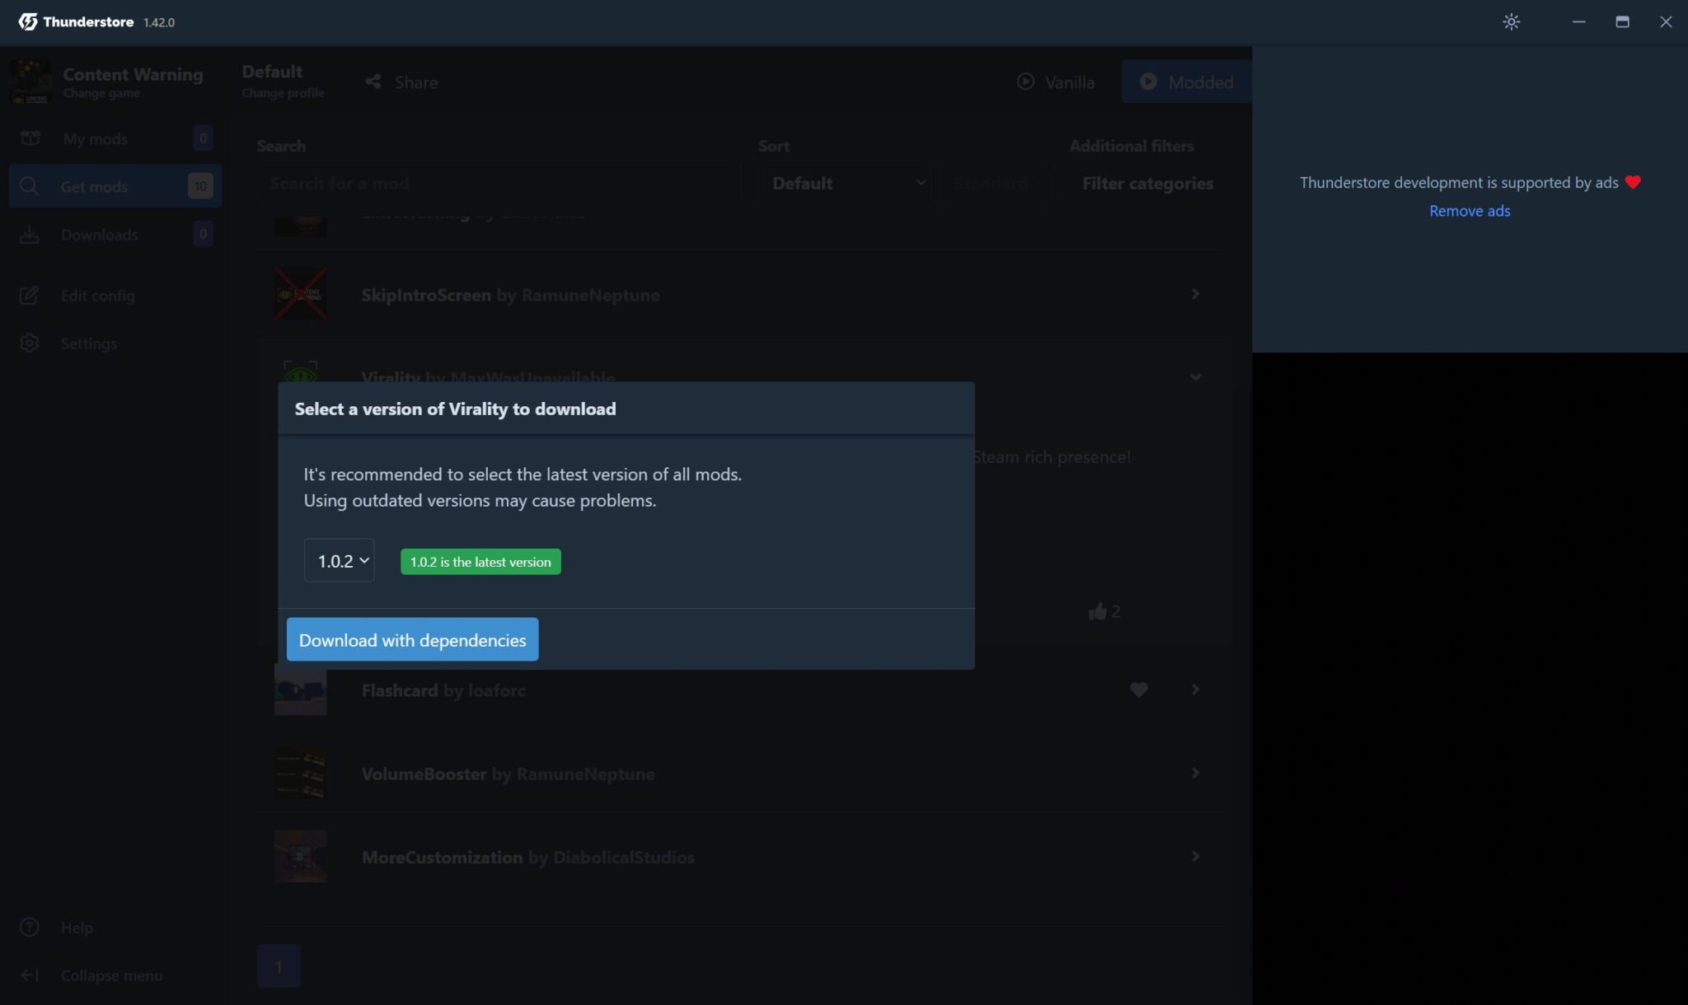This screenshot has width=1688, height=1005.
Task: Click Download with dependencies button
Action: (412, 640)
